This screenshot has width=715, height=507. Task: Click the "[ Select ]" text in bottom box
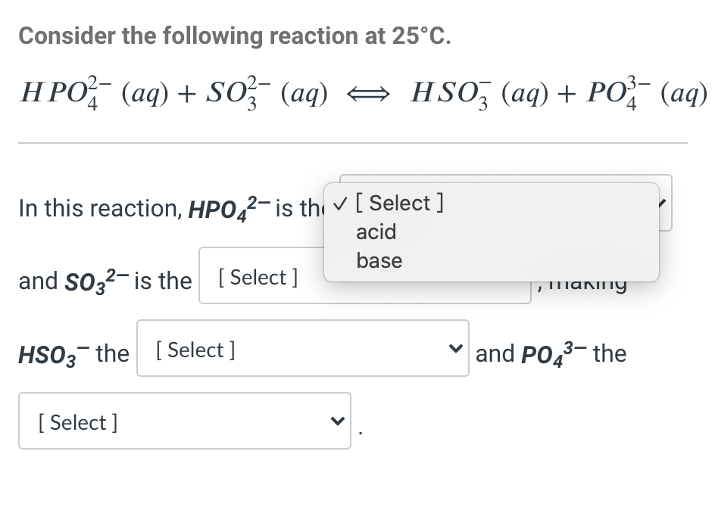click(x=77, y=421)
